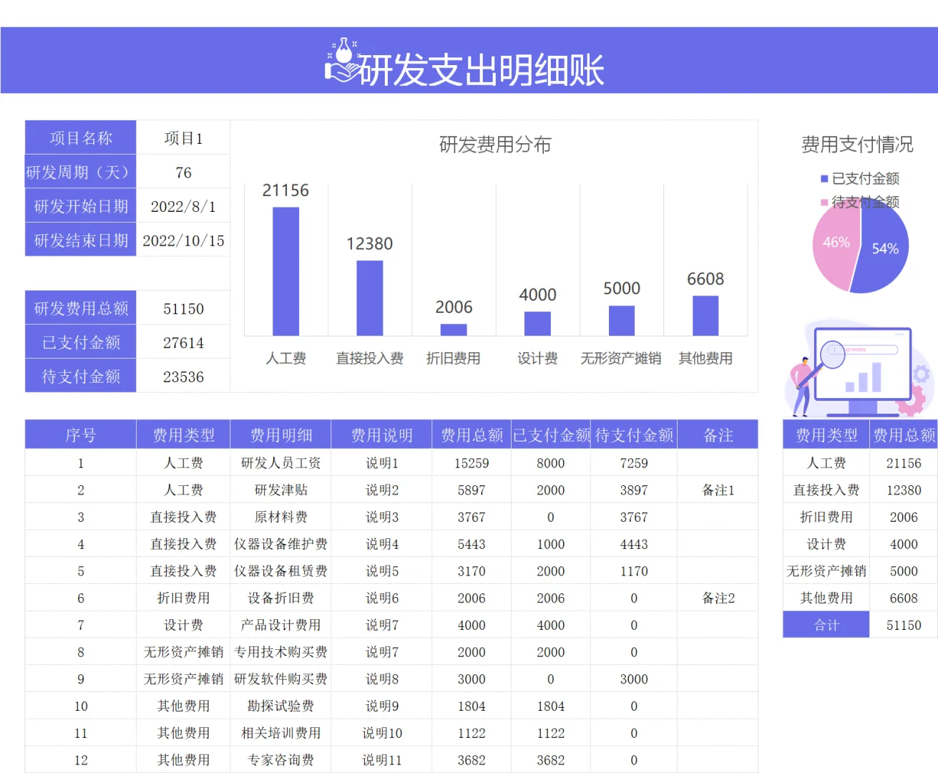
Task: Click the magnifying glass held by the illustrated person
Action: (833, 355)
